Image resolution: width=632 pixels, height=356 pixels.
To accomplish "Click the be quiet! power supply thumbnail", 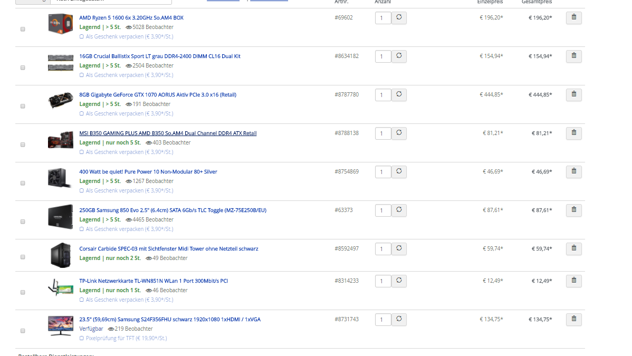I will pos(60,178).
